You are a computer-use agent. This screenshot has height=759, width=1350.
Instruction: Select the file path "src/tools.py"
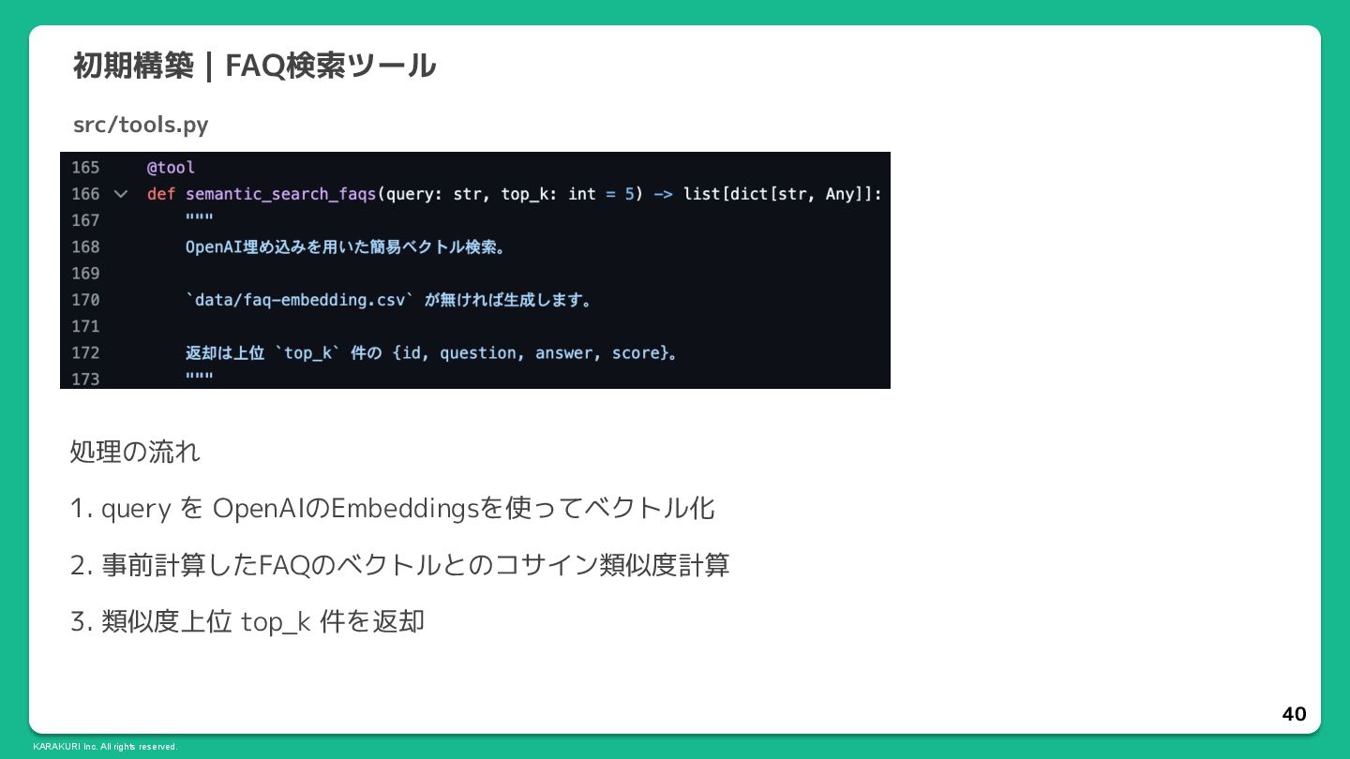(141, 125)
